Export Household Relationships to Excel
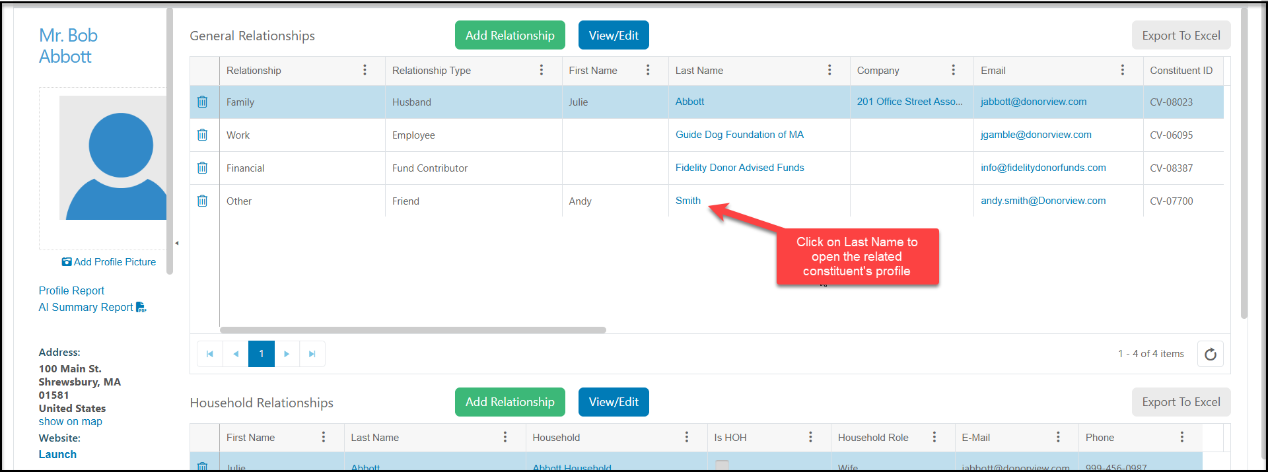Image resolution: width=1268 pixels, height=472 pixels. coord(1181,402)
